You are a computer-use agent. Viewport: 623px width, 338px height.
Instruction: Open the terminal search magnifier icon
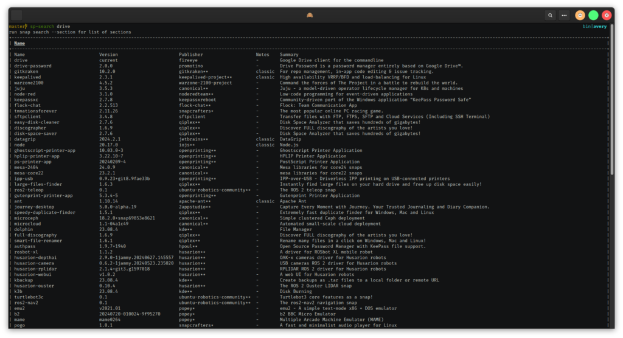(550, 15)
